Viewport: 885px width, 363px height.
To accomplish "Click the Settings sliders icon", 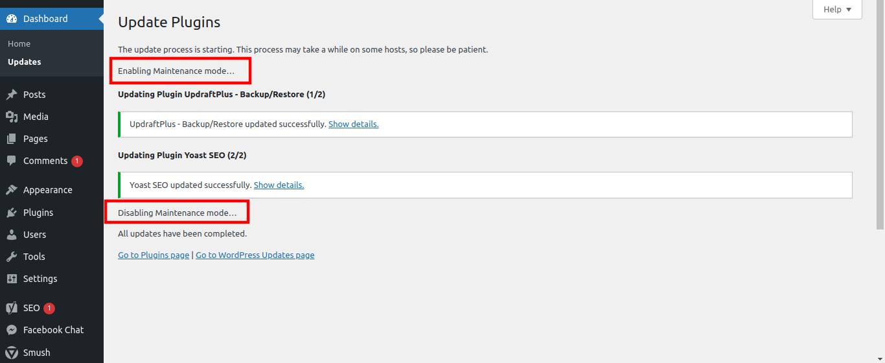I will 12,279.
